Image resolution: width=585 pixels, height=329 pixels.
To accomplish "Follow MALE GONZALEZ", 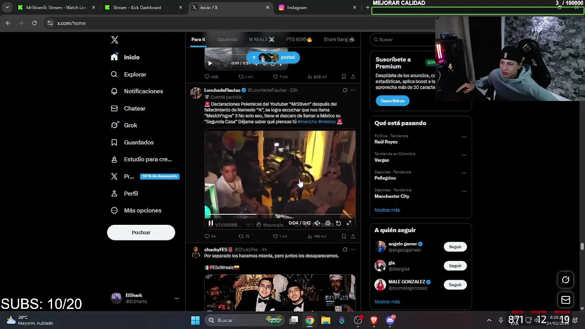I will click(x=455, y=285).
